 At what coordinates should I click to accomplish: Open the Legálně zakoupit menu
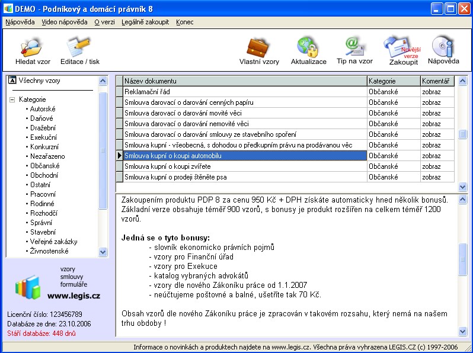coord(145,22)
